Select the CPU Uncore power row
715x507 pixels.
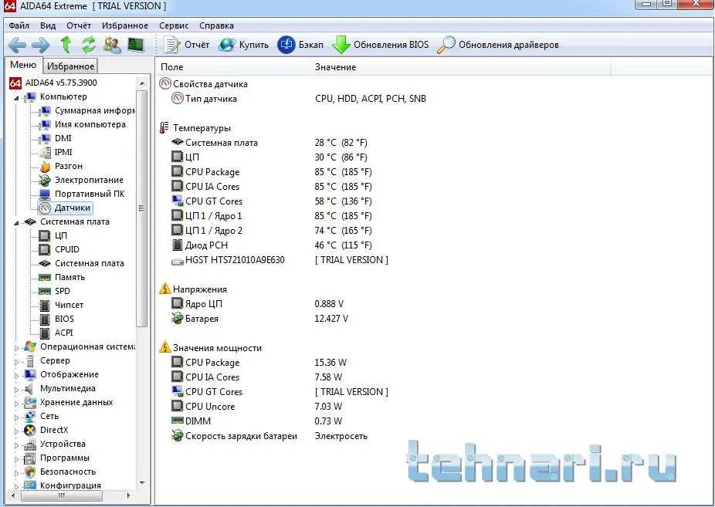[x=256, y=407]
